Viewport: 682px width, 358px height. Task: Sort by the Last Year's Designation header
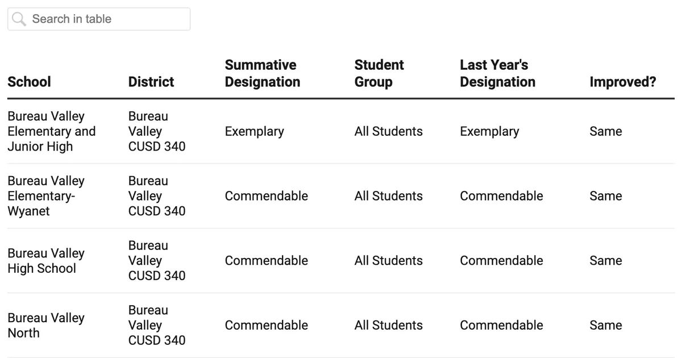[497, 73]
